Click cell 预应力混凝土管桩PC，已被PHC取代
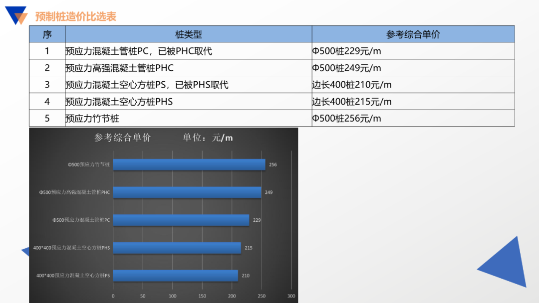Screen dimensions: 539x303 [188, 51]
